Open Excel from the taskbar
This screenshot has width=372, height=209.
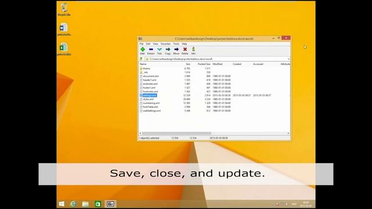tap(98, 204)
